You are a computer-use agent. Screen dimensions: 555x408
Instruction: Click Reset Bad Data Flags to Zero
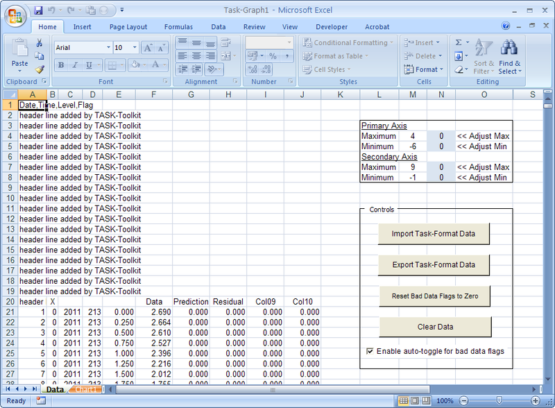coord(433,296)
